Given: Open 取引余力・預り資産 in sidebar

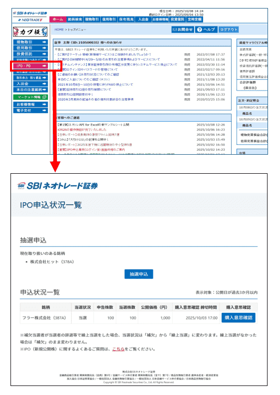Looking at the screenshot, I should click(30, 78).
